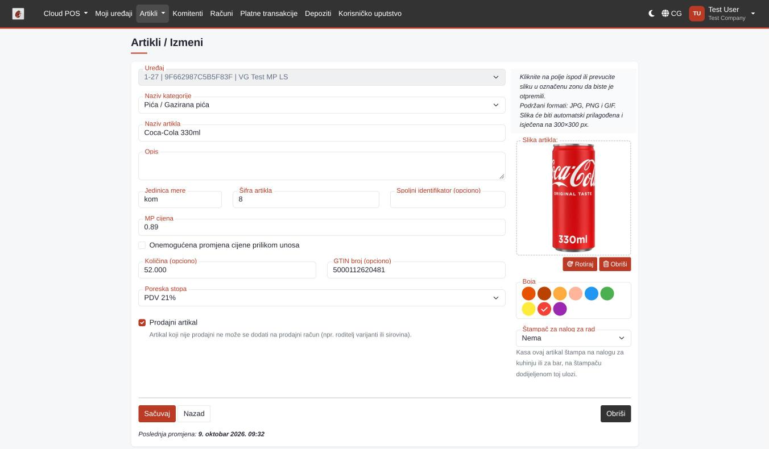Delete the article with the black Obriši button
This screenshot has height=449, width=769.
(x=615, y=414)
